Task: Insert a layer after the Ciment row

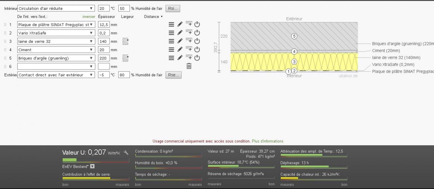Action: (x=189, y=49)
